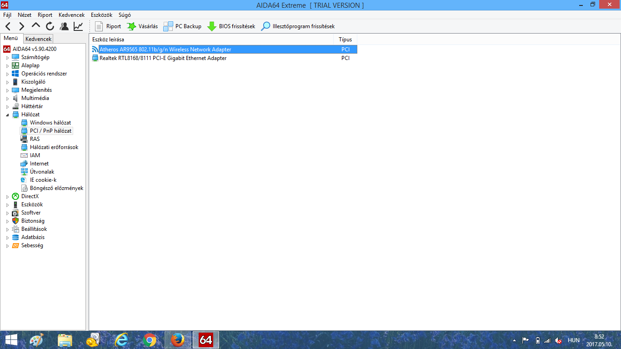The image size is (621, 349).
Task: Expand the Operációs rendszer tree node
Action: tap(7, 74)
